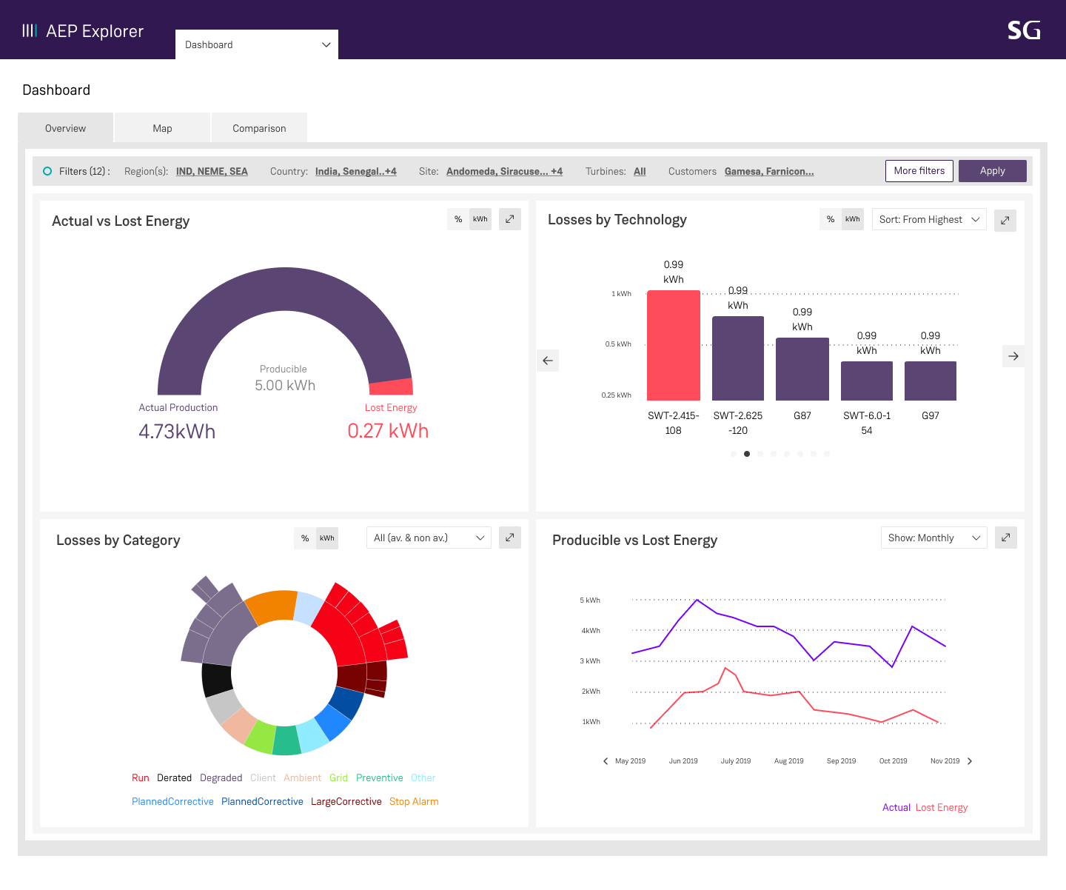Go to previous technology bars with left arrow
The width and height of the screenshot is (1066, 890).
[x=548, y=361]
